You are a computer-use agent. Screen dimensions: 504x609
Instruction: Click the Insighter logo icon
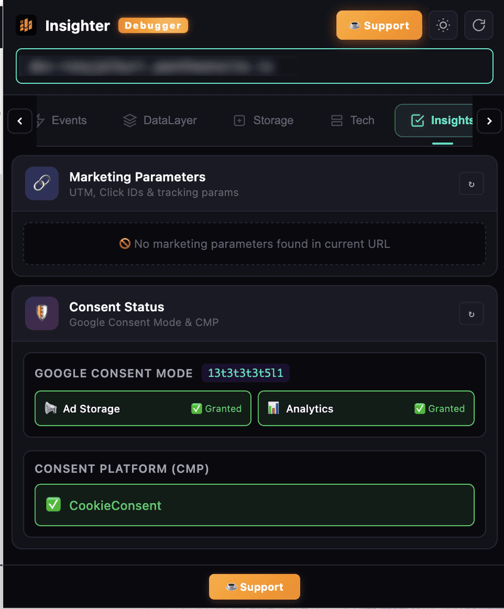coord(26,25)
